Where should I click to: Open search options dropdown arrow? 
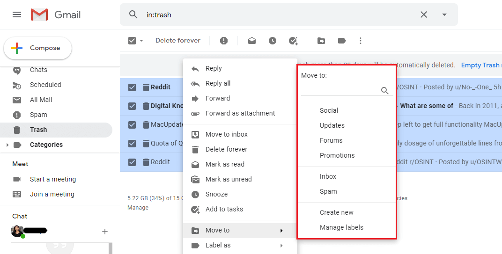click(x=444, y=15)
